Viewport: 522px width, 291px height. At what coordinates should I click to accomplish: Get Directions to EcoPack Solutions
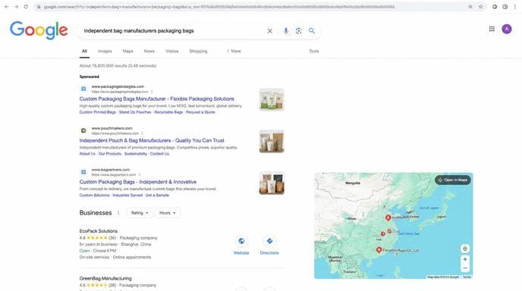[269, 245]
